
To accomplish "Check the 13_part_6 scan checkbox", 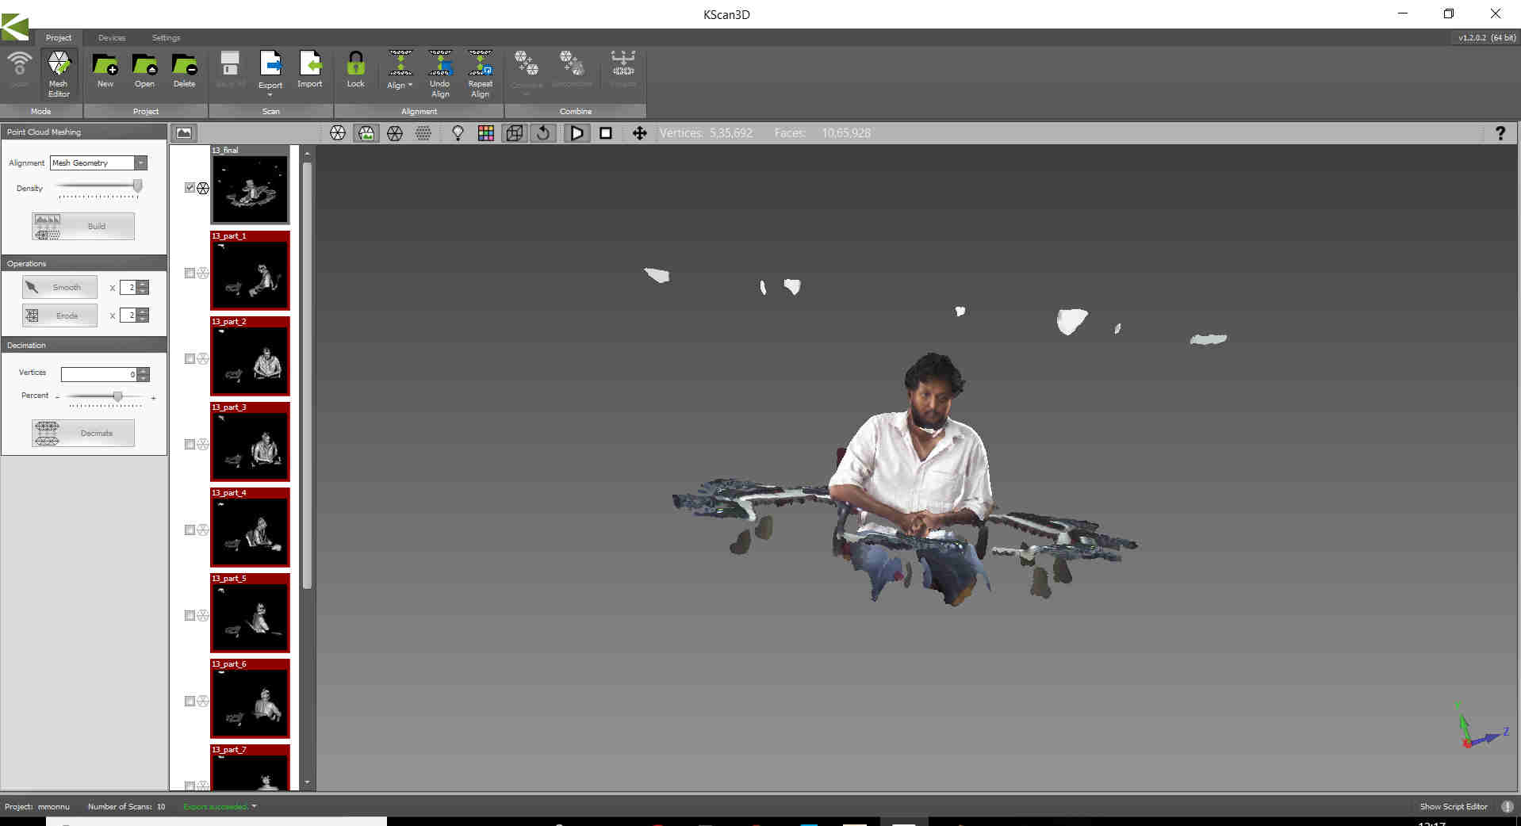I will 190,702.
